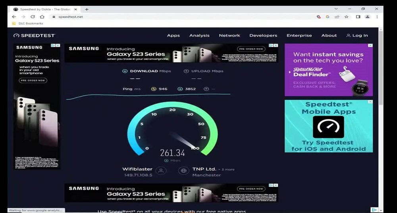
Task: Open the Chrome profile avatar
Action: click(x=367, y=17)
